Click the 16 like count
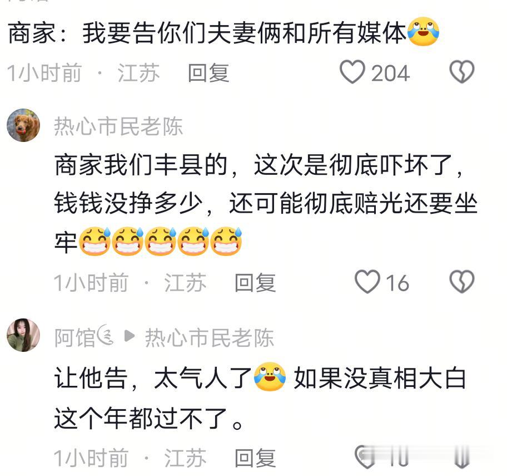Viewport: 507px width, 476px height. click(397, 283)
